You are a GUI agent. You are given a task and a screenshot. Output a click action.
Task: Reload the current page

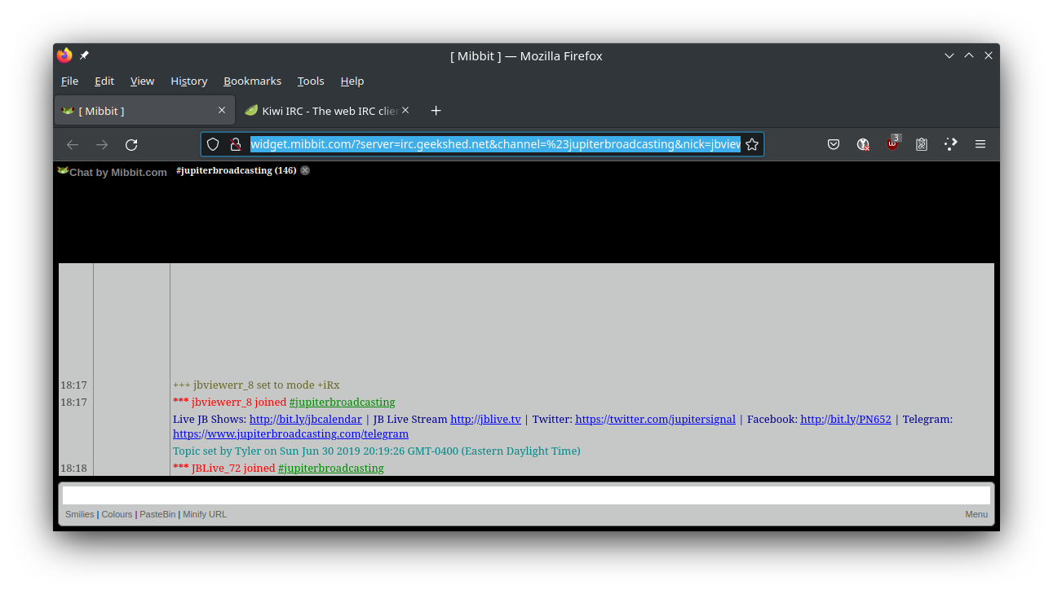point(131,144)
